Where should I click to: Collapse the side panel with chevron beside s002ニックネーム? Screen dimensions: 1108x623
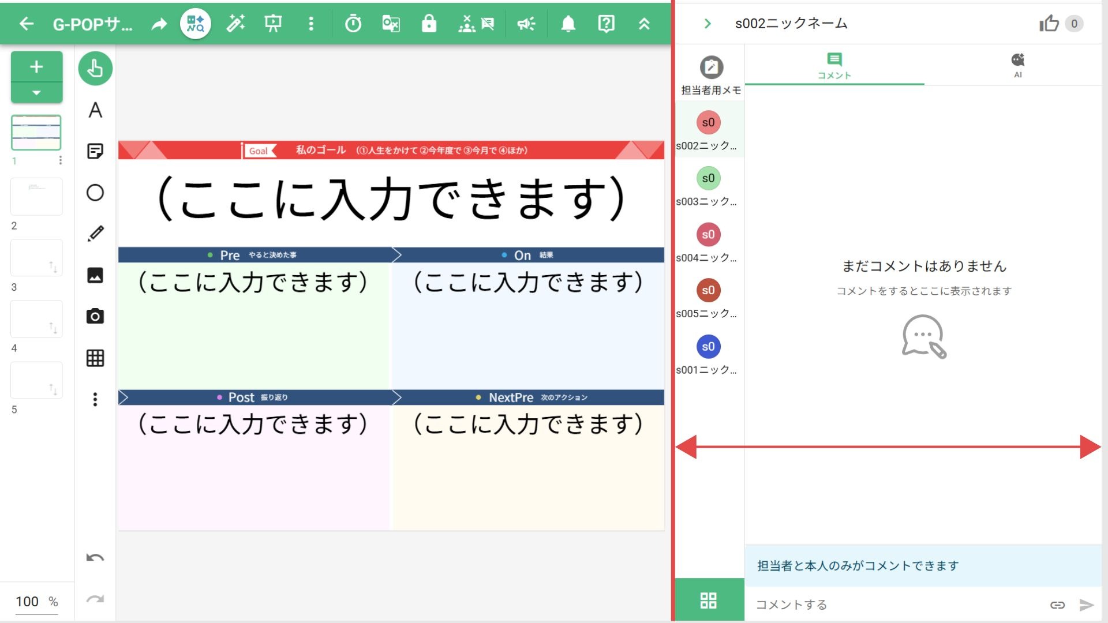(x=708, y=24)
